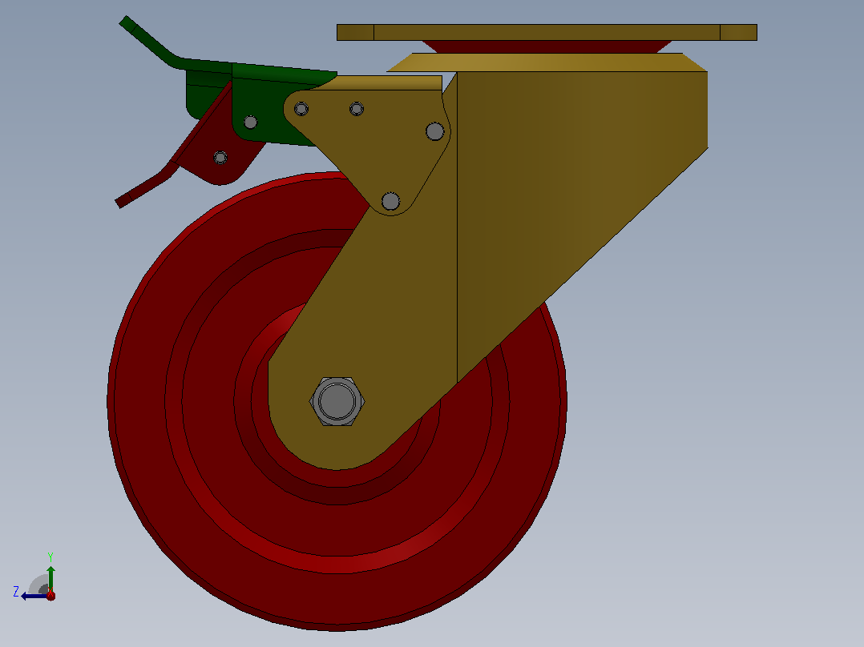Click the large right rivet on bracket
Image resolution: width=864 pixels, height=647 pixels.
point(434,131)
